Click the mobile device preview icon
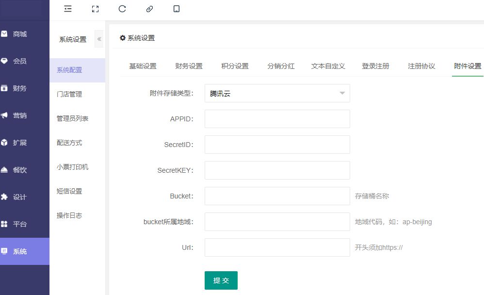 click(x=177, y=9)
